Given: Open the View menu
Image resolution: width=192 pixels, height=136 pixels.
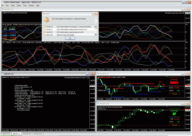Looking at the screenshot, I should 7,6.
